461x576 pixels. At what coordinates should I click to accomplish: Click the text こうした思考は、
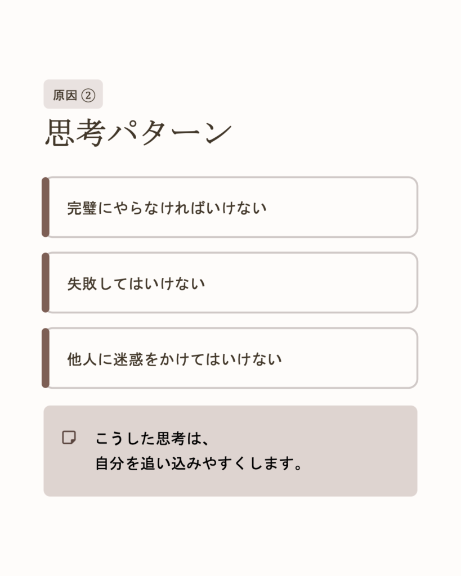(x=153, y=438)
